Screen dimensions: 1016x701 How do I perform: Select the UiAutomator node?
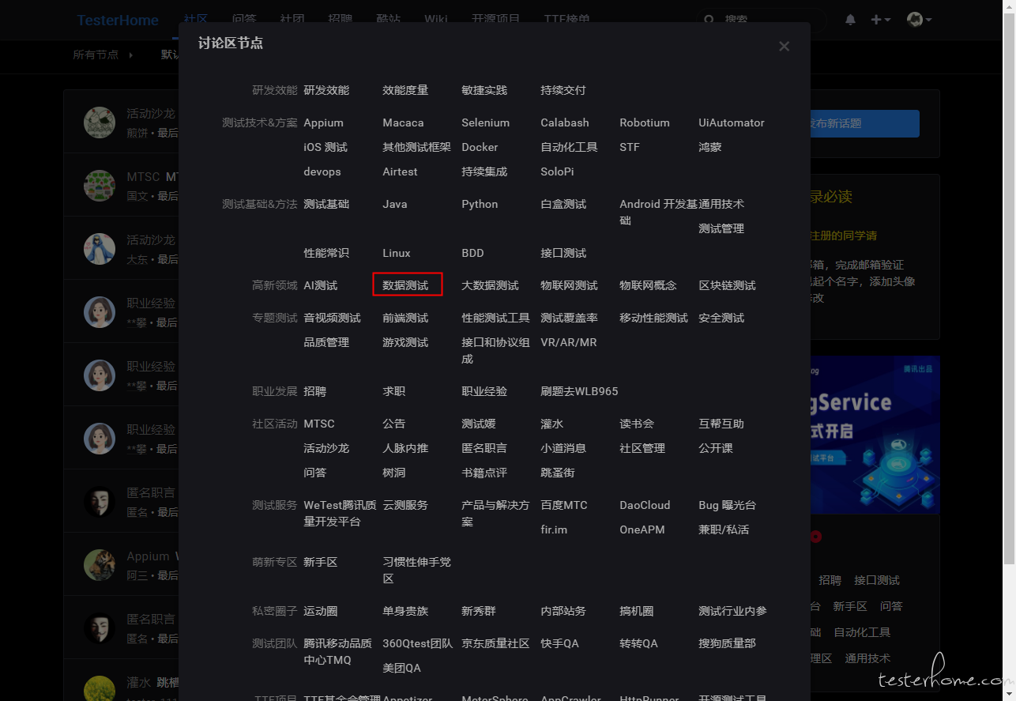click(x=732, y=122)
